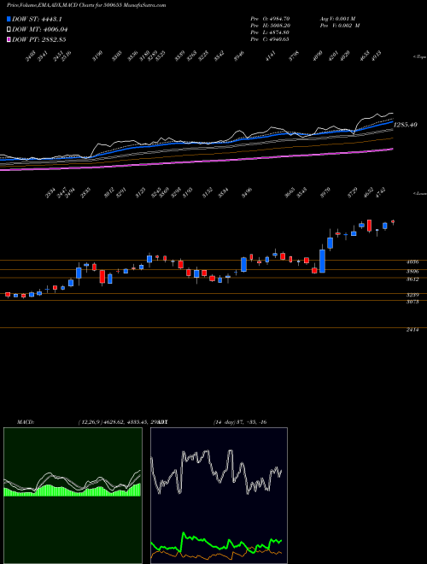Viewport: 427px width, 564px height.
Task: Click the Pre C: 4940.65 close value
Action: (270, 39)
